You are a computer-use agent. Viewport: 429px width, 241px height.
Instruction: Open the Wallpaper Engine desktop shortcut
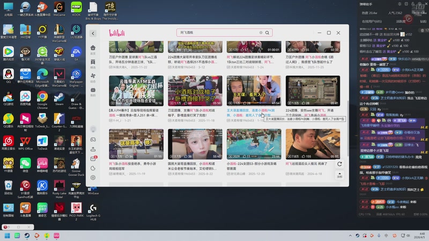pyautogui.click(x=76, y=78)
